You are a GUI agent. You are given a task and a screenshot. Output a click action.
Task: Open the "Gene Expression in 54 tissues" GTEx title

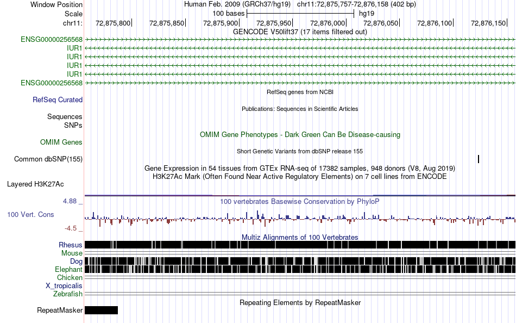(300, 169)
